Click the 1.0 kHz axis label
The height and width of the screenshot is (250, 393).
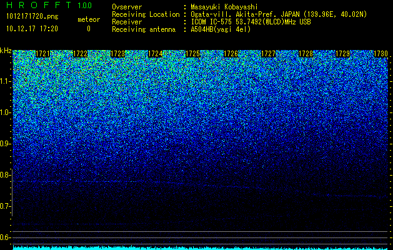5,112
